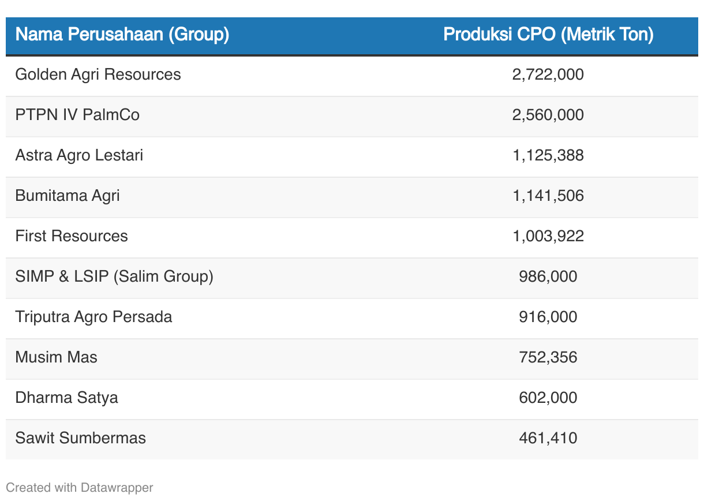
Task: Click the 2,722,000 production value
Action: pyautogui.click(x=548, y=74)
